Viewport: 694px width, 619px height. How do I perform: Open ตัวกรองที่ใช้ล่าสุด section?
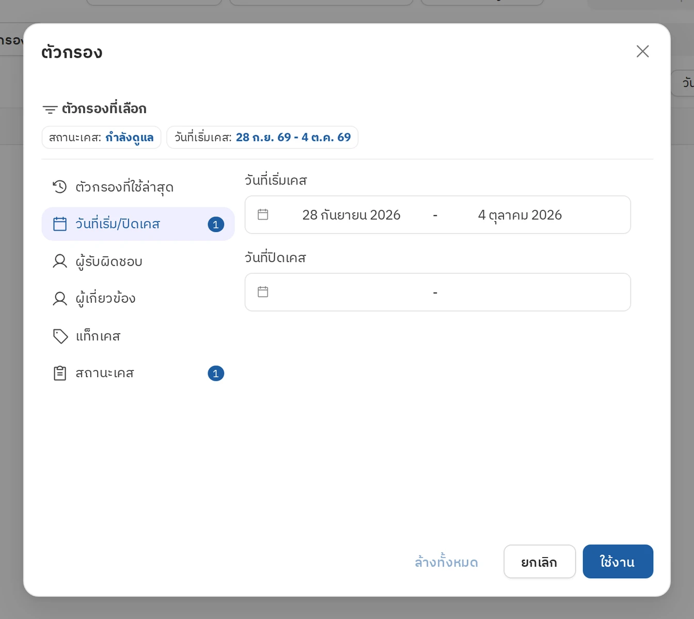pyautogui.click(x=138, y=187)
